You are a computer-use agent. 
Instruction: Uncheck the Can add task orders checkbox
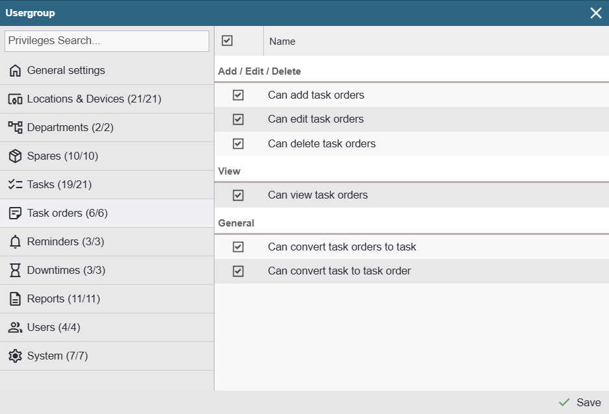click(238, 95)
